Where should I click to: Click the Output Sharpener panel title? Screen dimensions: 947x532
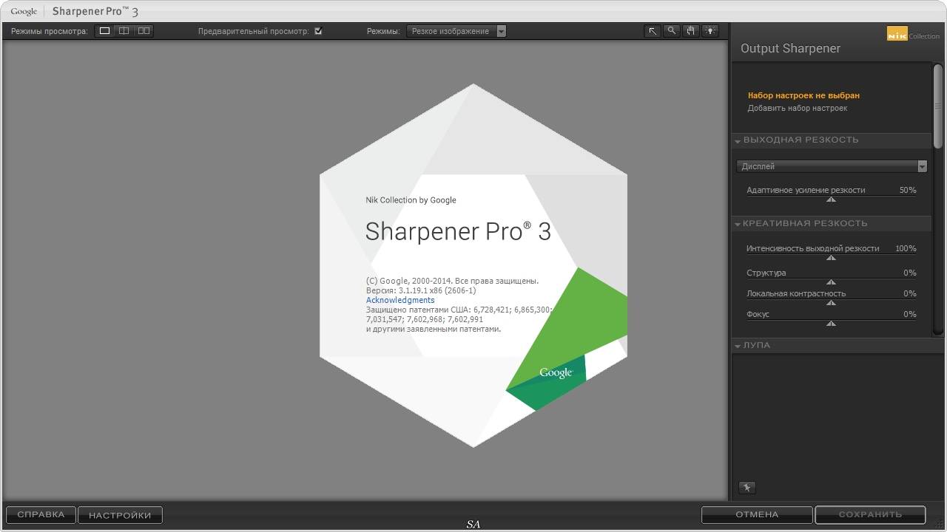[790, 48]
